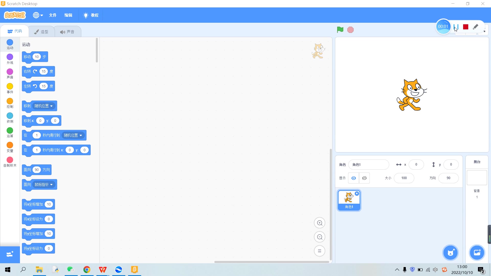491x276 pixels.
Task: Pause the screen recorder
Action: point(456,27)
